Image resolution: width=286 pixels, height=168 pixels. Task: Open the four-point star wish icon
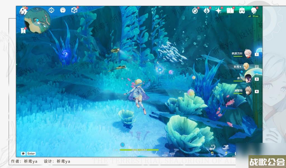[218, 11]
